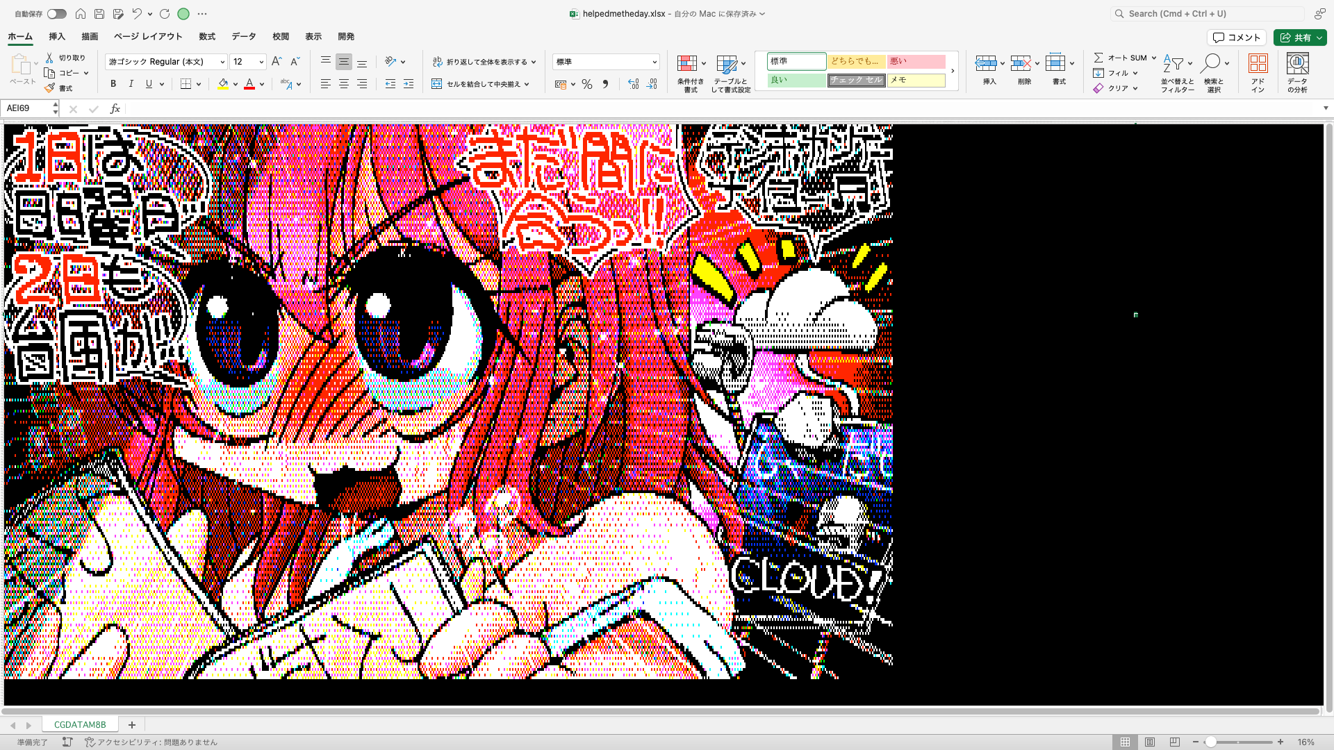Open the AutoSum dropdown arrow
The image size is (1334, 750).
[x=1154, y=58]
